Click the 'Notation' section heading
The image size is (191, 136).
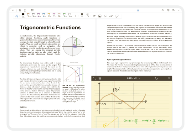[x=23, y=107]
